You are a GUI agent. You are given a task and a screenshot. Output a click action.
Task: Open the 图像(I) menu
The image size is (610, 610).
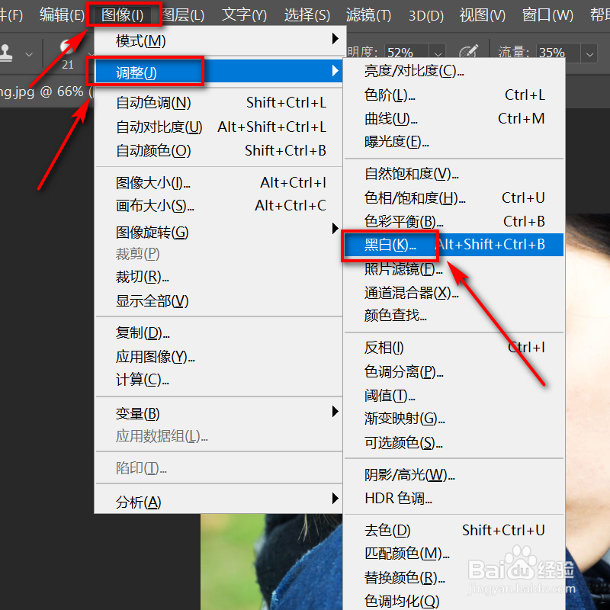tap(122, 14)
